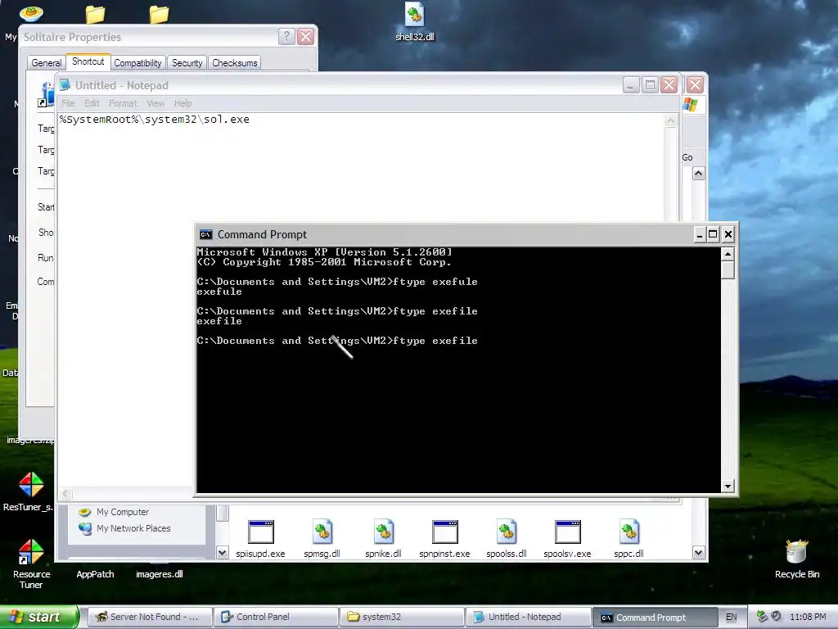Click explorer sidebar scroll down arrow

223,553
